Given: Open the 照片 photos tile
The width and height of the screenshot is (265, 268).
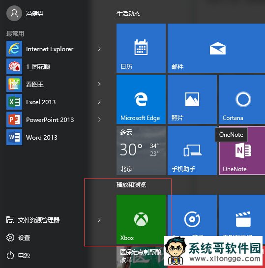Looking at the screenshot, I should (x=192, y=99).
